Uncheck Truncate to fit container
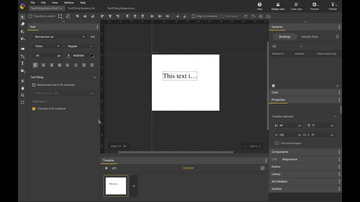This screenshot has width=360, height=202. [34, 109]
